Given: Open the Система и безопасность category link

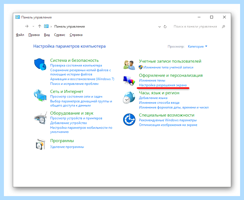Looking at the screenshot, I should (74, 60).
